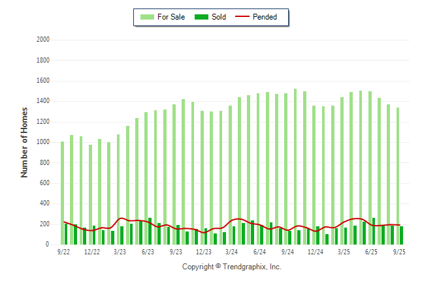Image resolution: width=422 pixels, height=283 pixels.
Task: Click the dark green Sold legend swatch
Action: coord(201,17)
